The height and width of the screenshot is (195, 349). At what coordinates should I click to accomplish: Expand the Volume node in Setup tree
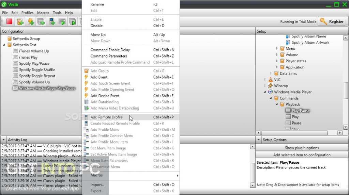[x=277, y=54]
